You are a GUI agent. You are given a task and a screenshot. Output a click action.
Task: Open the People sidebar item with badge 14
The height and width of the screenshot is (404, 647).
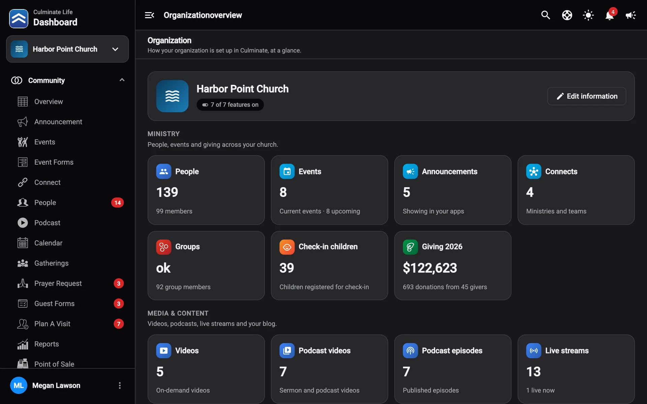tap(67, 202)
